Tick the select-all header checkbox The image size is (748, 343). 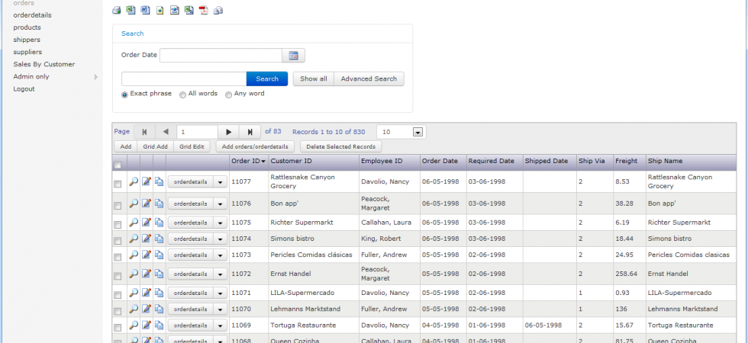[118, 165]
